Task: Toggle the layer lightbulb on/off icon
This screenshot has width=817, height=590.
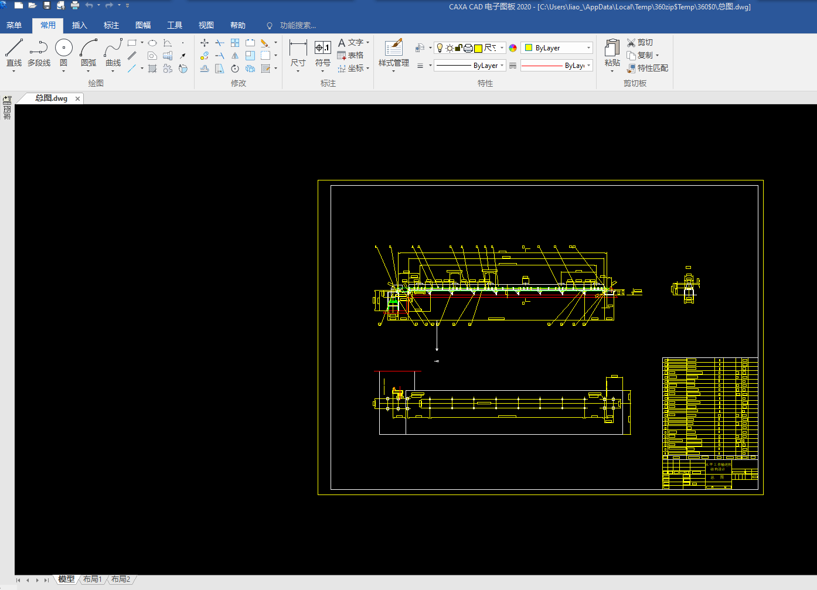Action: pyautogui.click(x=440, y=48)
